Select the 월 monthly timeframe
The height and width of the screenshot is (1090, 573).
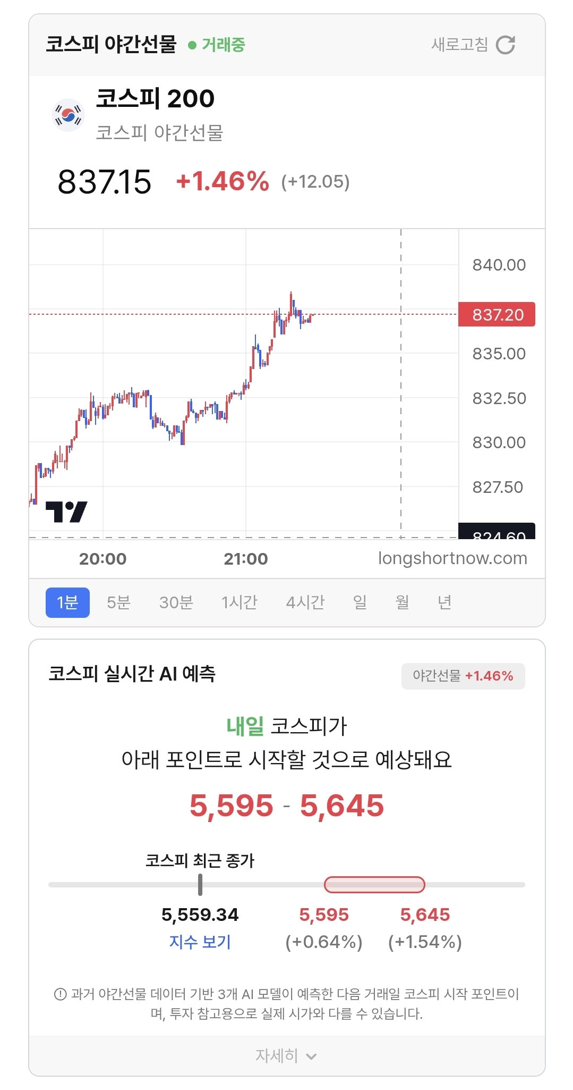click(403, 602)
